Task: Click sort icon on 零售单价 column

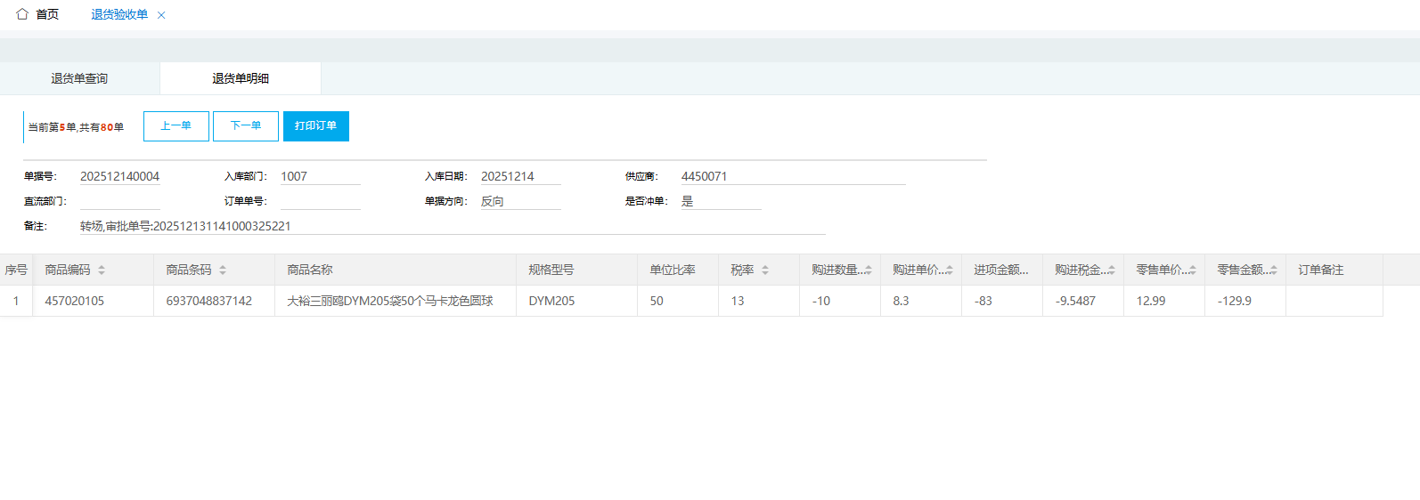Action: coord(1193,270)
